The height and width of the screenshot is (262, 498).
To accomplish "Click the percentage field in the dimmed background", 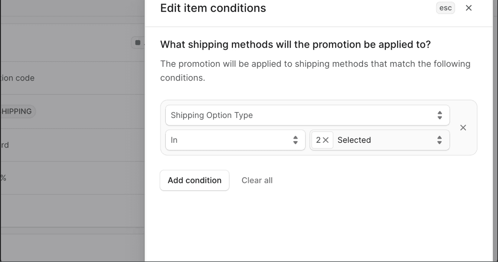I will 4,178.
